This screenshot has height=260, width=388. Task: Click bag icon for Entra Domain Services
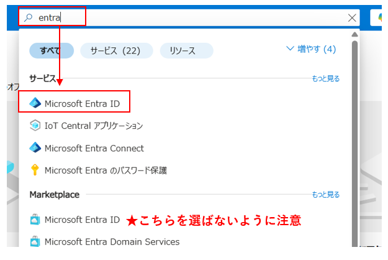point(35,241)
